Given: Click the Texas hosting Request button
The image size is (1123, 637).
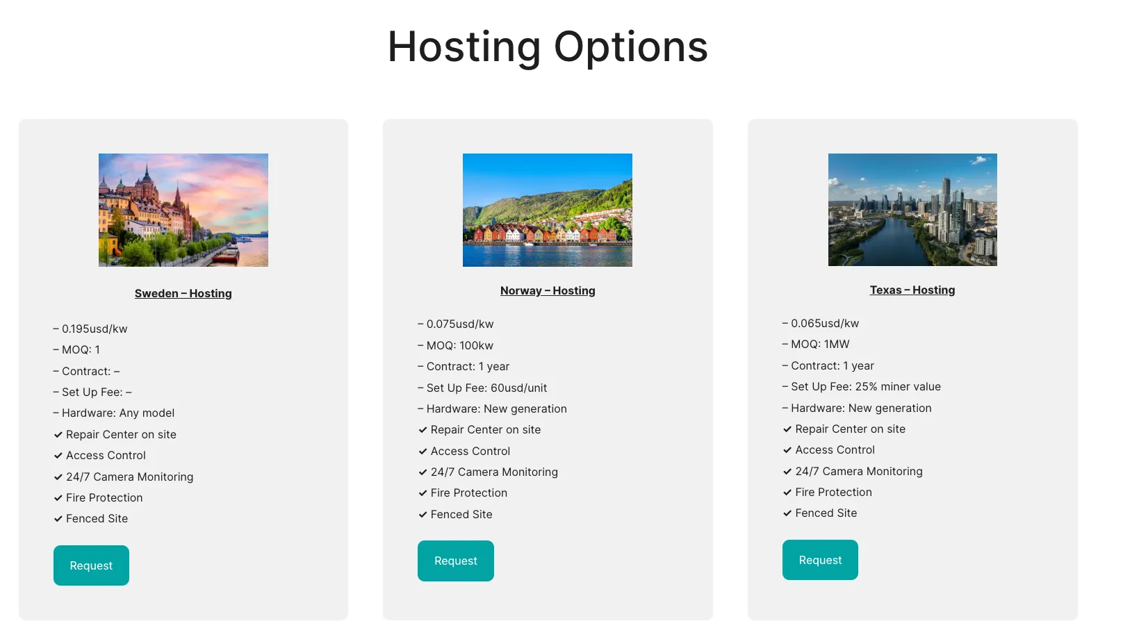Looking at the screenshot, I should (x=820, y=560).
